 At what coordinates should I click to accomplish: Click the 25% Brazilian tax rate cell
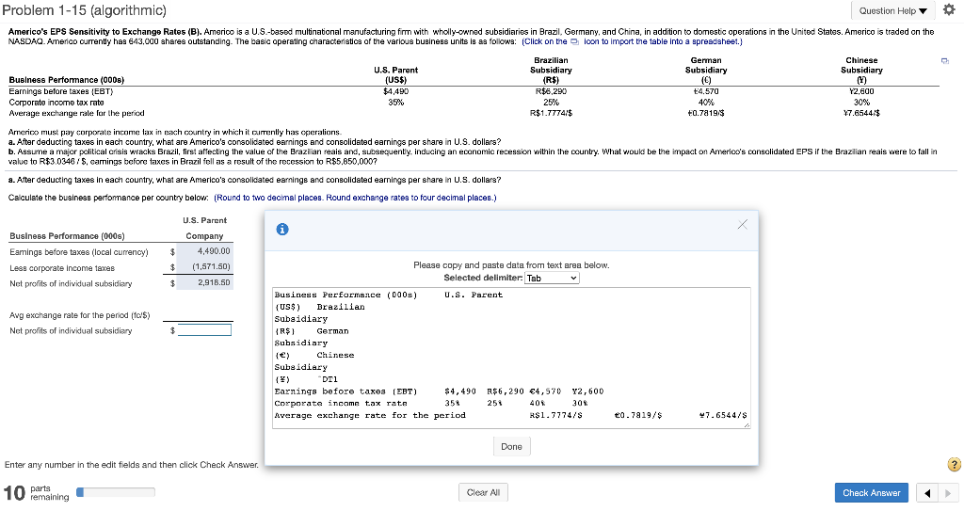click(551, 102)
